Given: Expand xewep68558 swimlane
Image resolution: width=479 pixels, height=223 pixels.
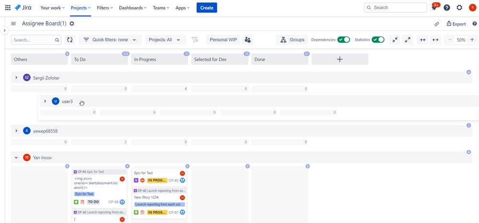Looking at the screenshot, I should [16, 131].
